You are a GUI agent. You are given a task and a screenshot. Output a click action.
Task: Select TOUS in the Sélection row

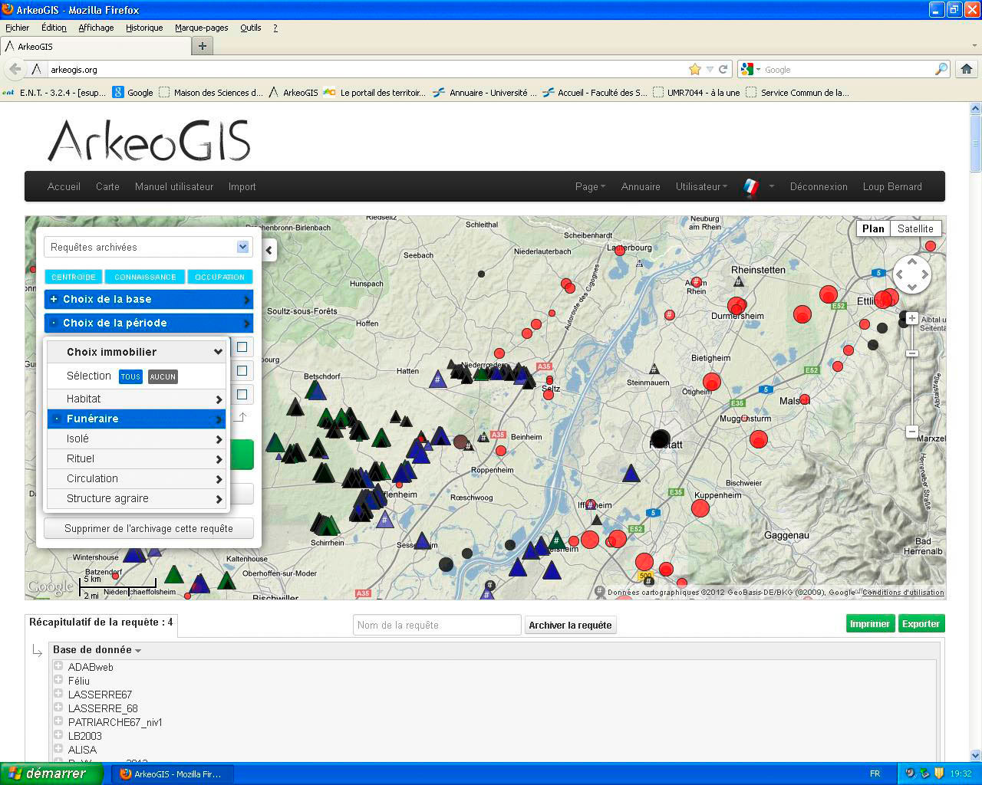[x=130, y=376]
